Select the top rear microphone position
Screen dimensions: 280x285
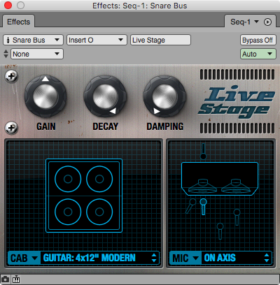point(203,152)
